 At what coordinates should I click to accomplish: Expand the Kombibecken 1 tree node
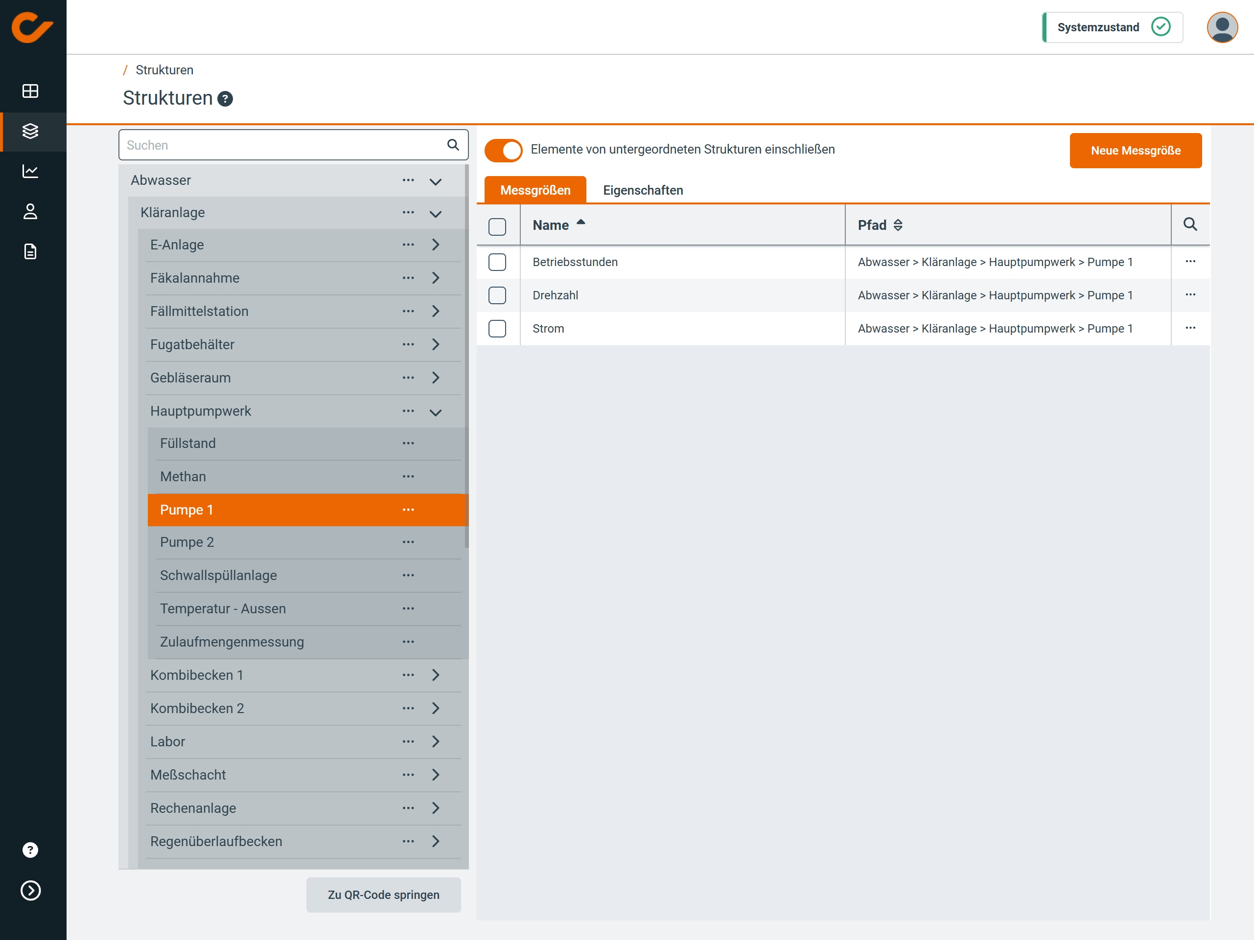436,675
